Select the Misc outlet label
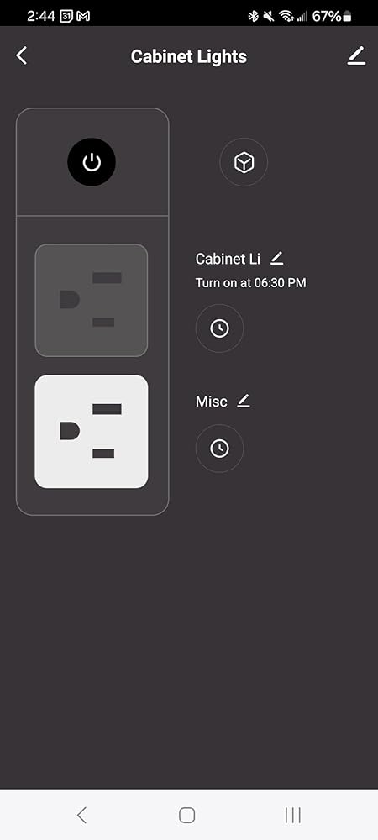 (x=212, y=402)
